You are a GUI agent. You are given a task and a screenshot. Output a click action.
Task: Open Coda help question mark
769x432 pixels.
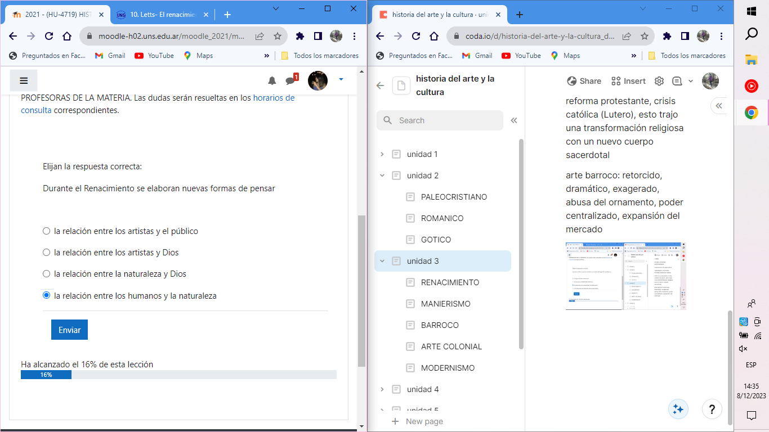point(712,409)
